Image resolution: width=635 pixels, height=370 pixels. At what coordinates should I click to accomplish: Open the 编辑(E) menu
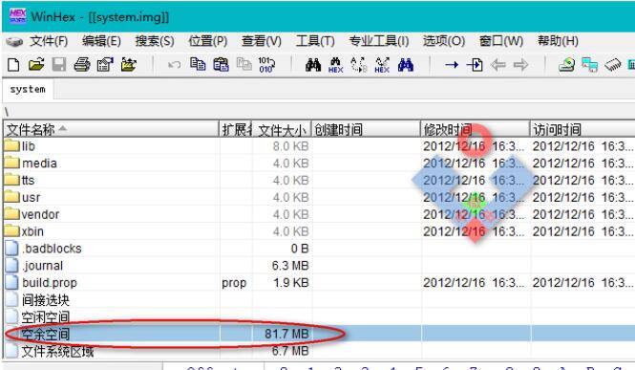tap(101, 41)
